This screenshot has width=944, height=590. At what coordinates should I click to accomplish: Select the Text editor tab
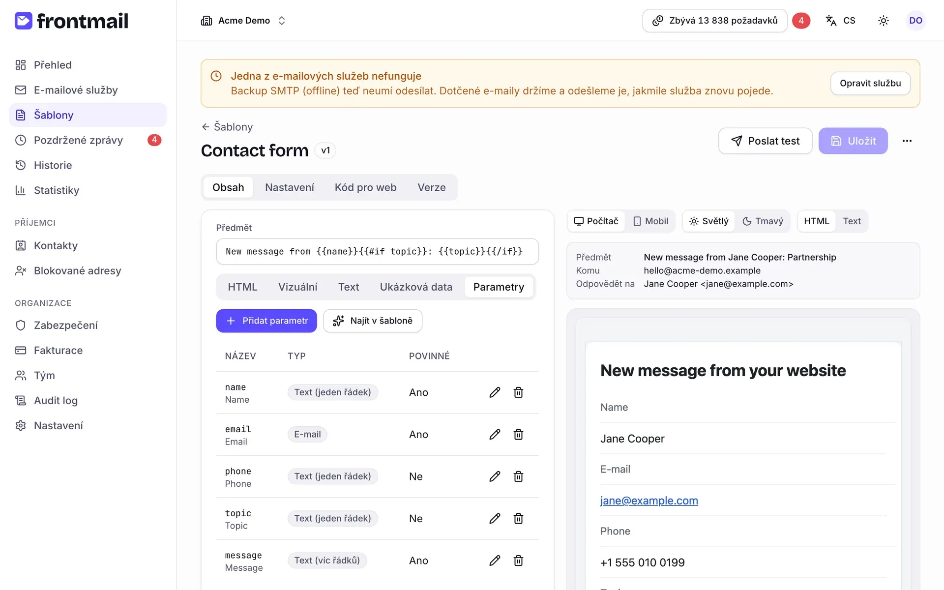349,287
